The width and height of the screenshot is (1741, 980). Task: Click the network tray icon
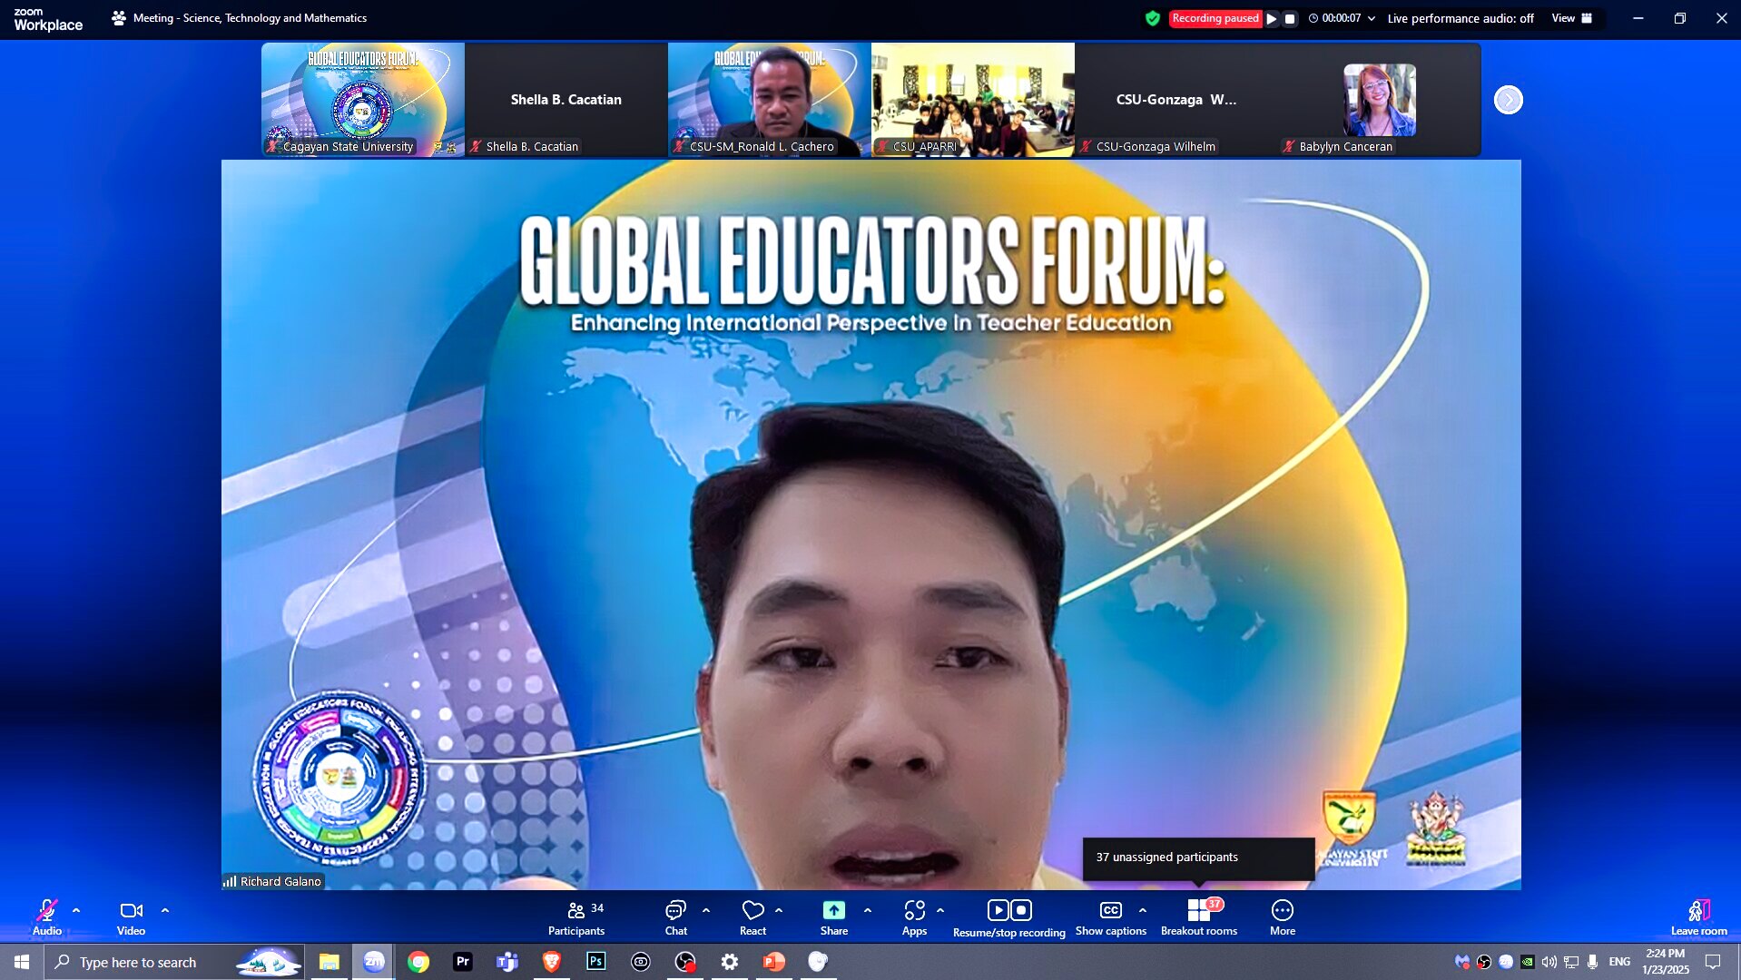click(x=1571, y=962)
